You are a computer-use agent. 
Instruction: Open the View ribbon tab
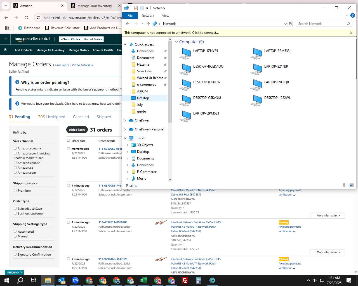pyautogui.click(x=166, y=16)
